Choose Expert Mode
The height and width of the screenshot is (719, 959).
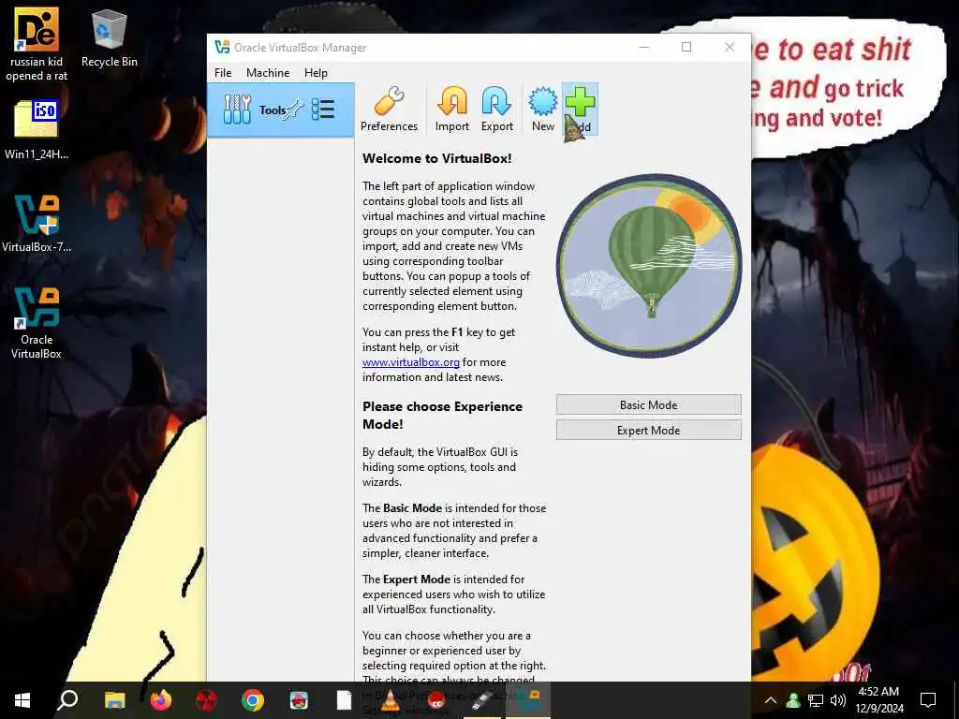click(x=648, y=430)
